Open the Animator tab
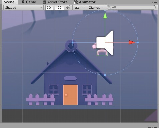The width and height of the screenshot is (159, 128). [85, 2]
